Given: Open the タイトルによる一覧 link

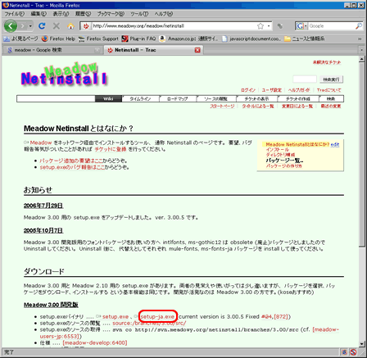Looking at the screenshot, I should pos(258,106).
